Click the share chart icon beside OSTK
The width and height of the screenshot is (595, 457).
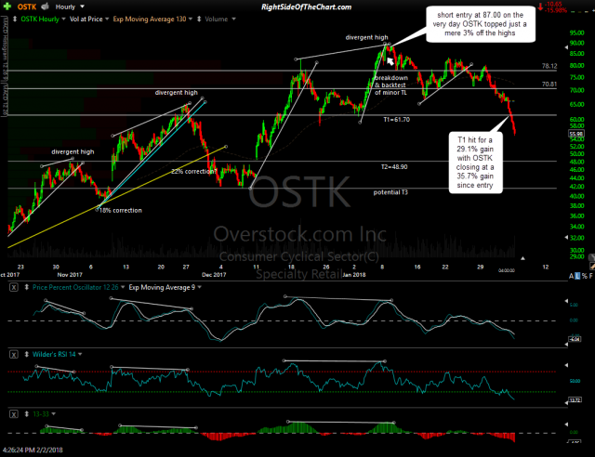[46, 7]
